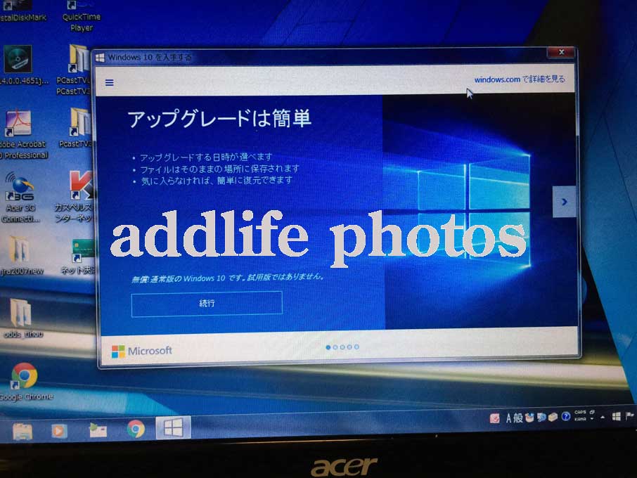Toggle IME input mode letter A
The width and height of the screenshot is (637, 478).
point(508,418)
